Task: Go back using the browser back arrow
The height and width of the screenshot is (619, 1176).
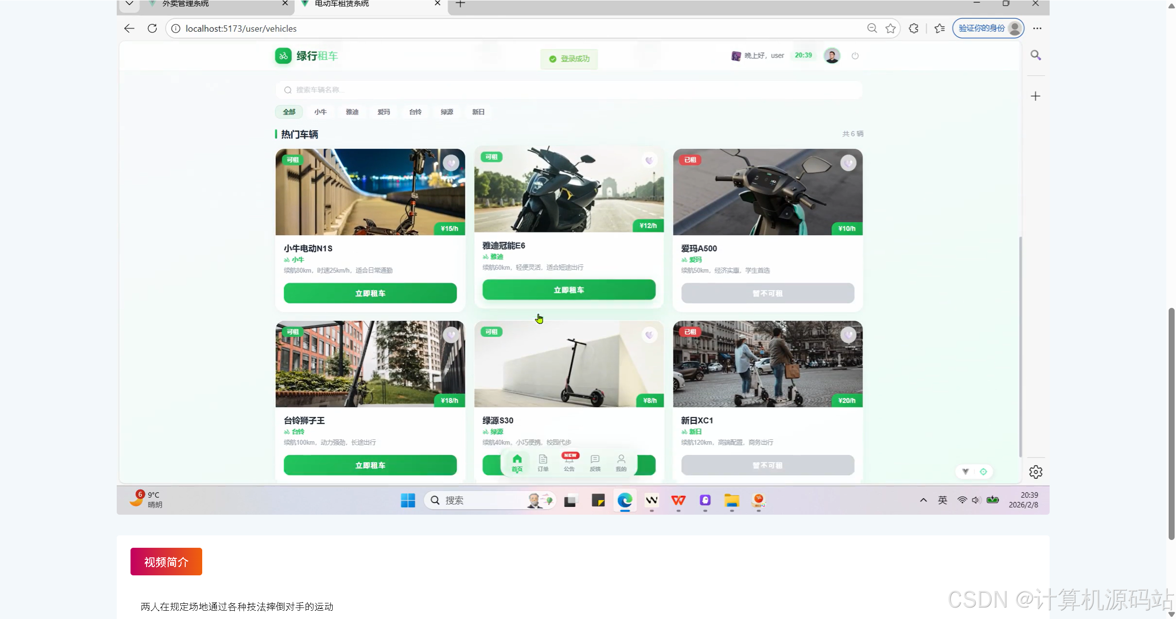Action: (129, 28)
